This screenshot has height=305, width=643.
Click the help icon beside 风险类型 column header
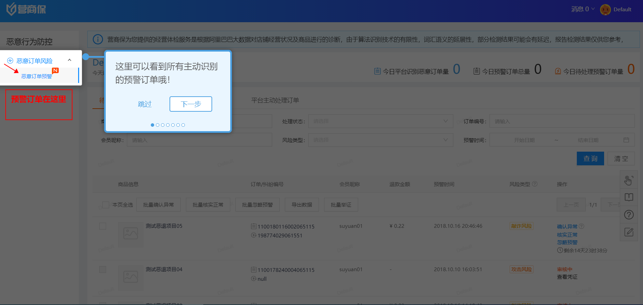click(535, 184)
